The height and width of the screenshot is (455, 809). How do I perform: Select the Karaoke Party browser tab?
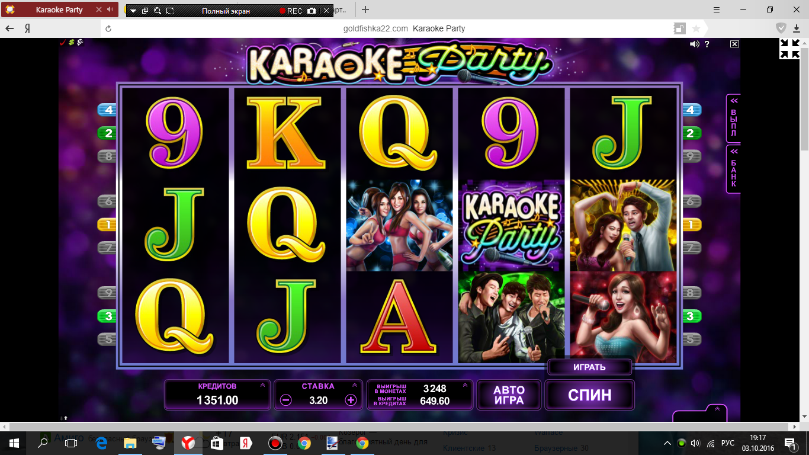(59, 10)
